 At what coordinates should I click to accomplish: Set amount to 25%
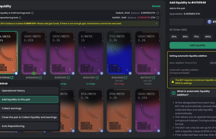[174, 37]
